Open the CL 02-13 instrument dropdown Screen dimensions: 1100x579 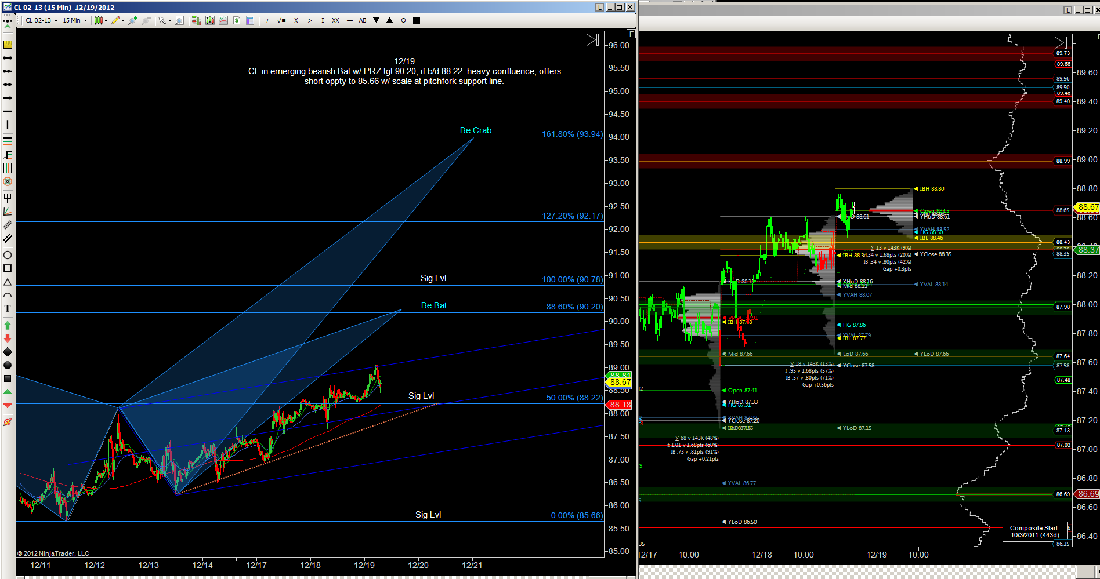click(41, 20)
